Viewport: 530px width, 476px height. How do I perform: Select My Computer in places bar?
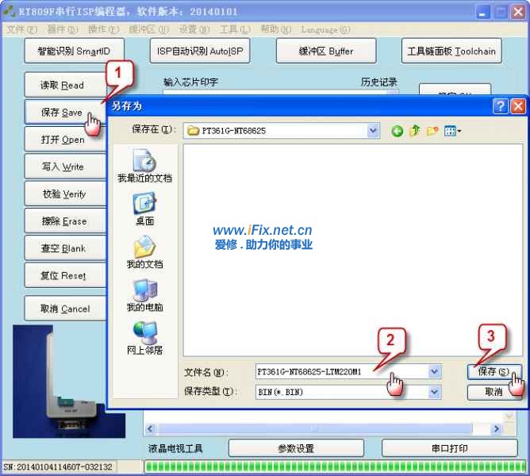144,295
